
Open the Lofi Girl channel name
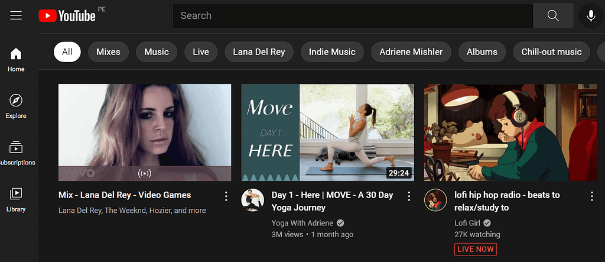(469, 223)
